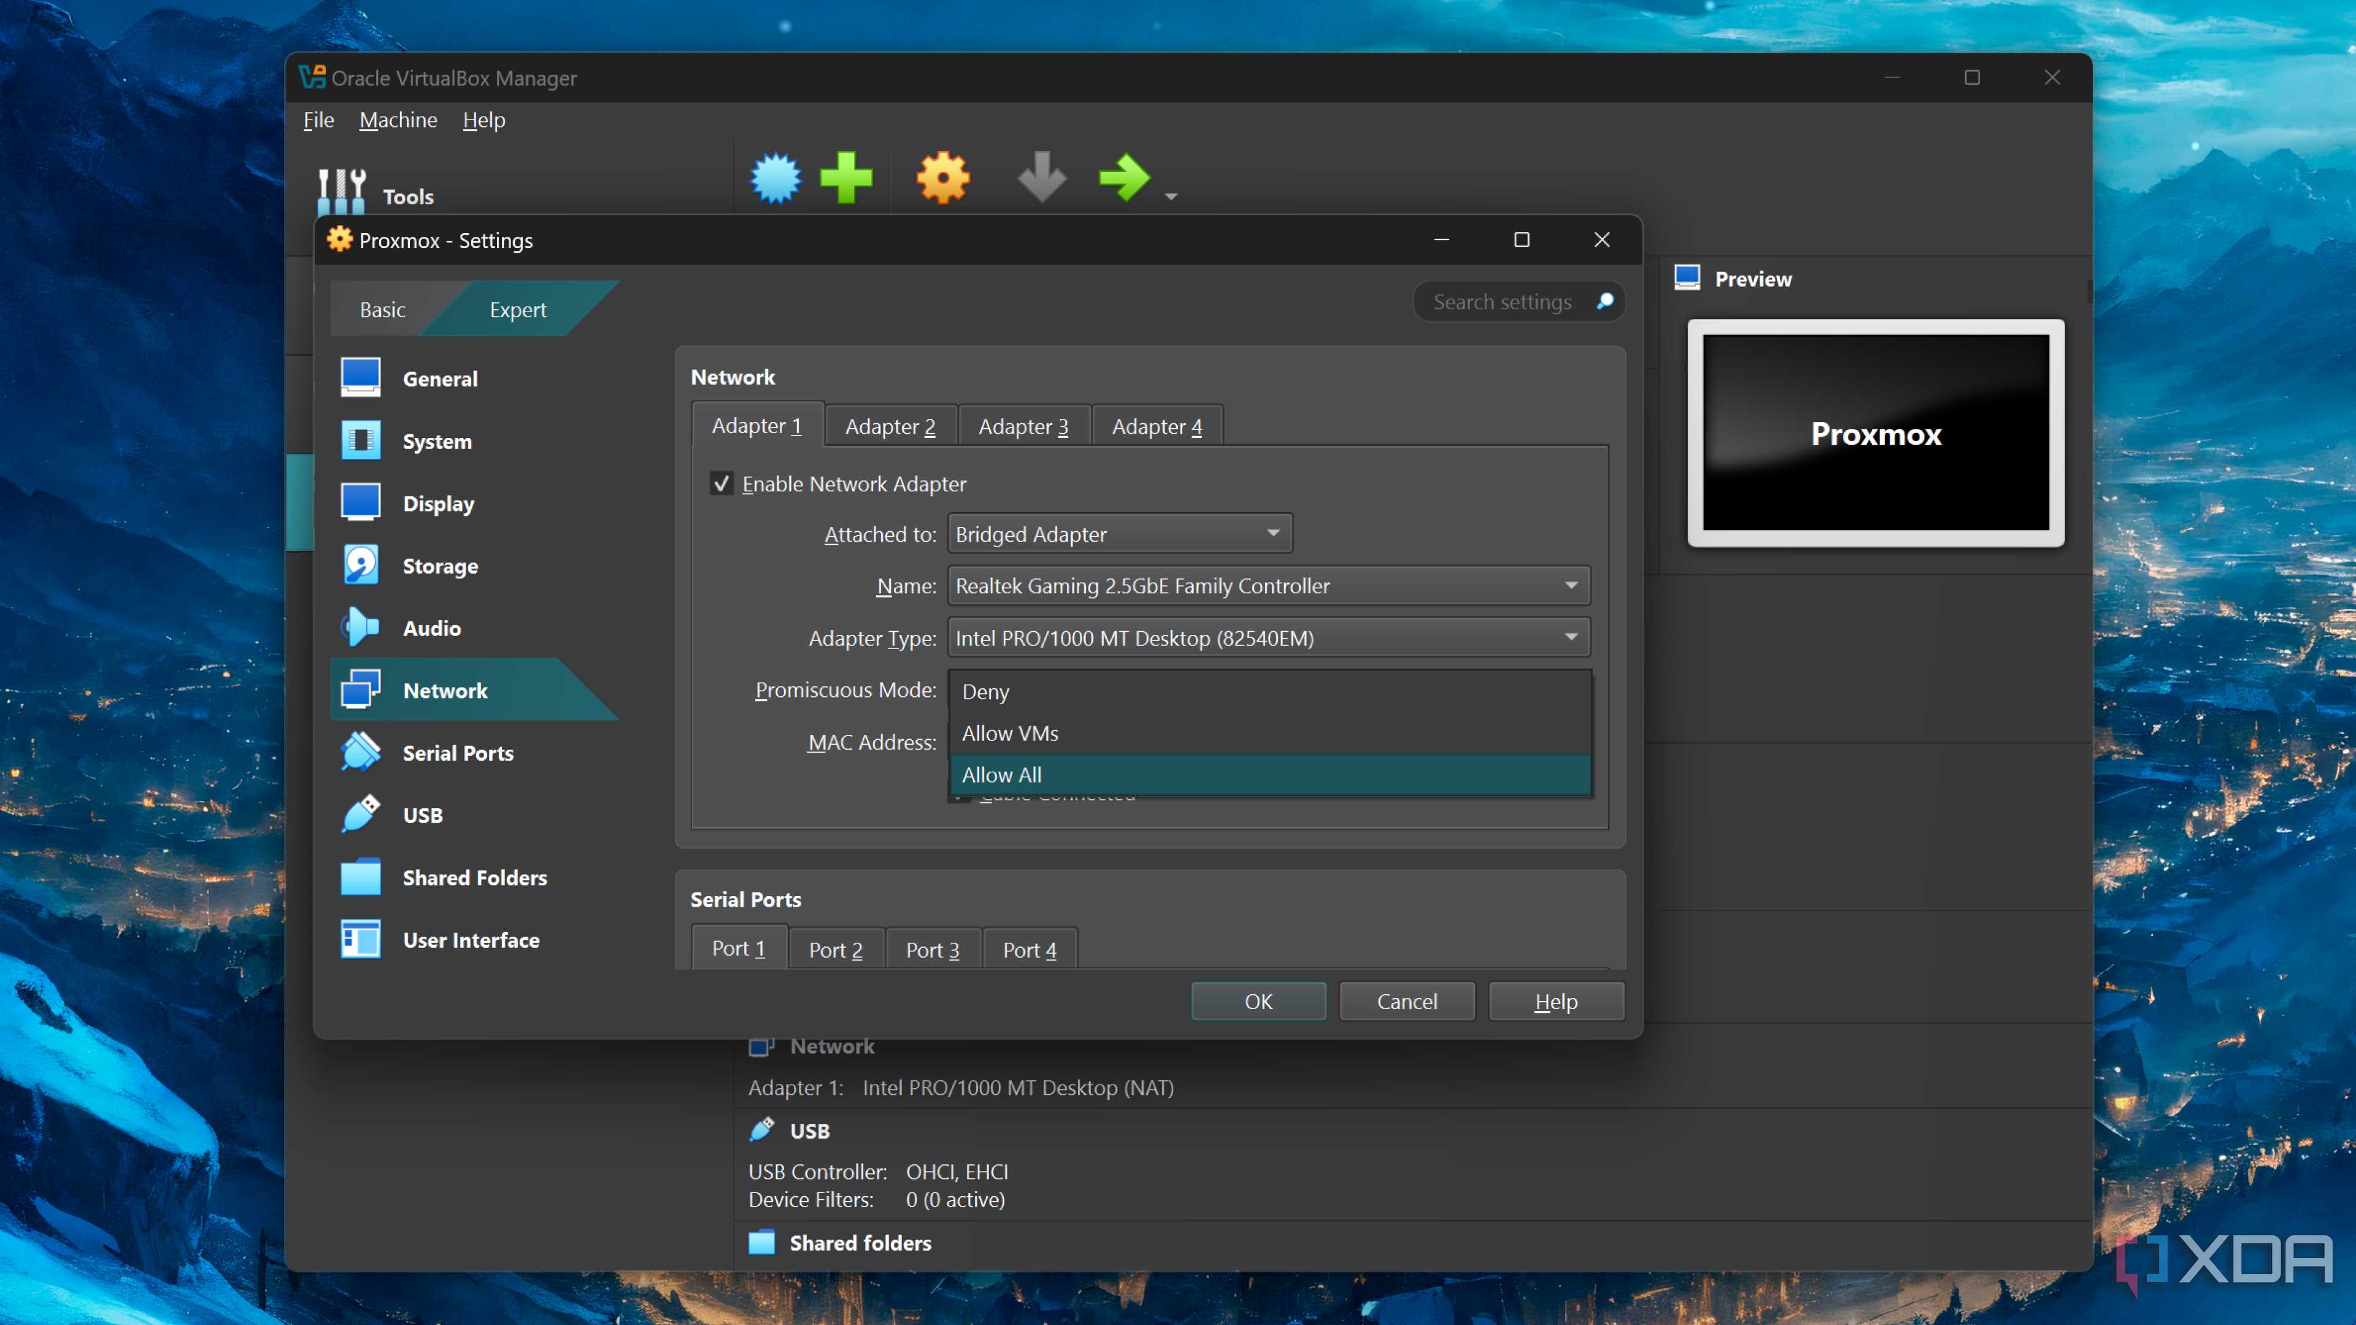The width and height of the screenshot is (2356, 1325).
Task: Close the Proxmox Settings dialog
Action: (1601, 239)
